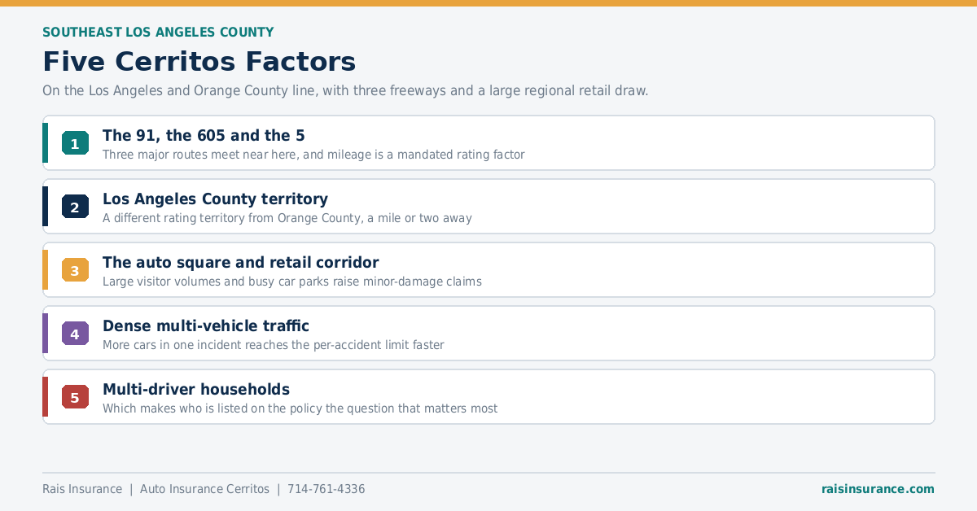Select 'Dense multi-vehicle traffic' heading
977x511 pixels.
pyautogui.click(x=206, y=326)
